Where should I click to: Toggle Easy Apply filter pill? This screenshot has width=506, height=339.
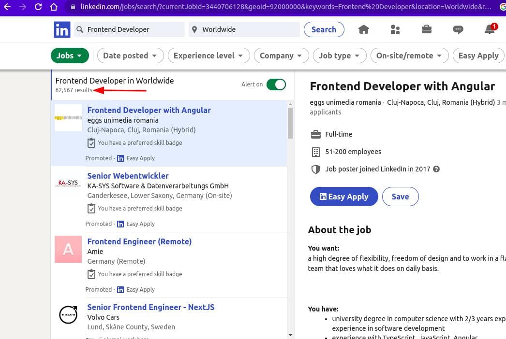click(x=478, y=56)
